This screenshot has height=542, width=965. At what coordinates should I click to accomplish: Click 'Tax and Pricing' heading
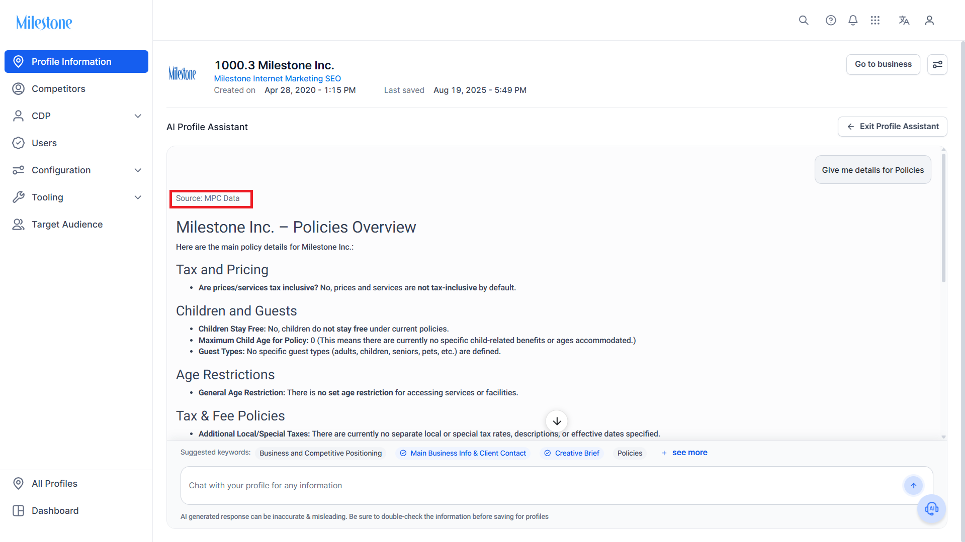(222, 270)
